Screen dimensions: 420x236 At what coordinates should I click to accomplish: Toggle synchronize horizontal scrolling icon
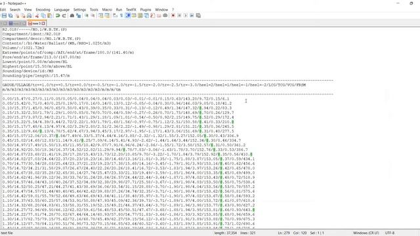[x=107, y=16]
